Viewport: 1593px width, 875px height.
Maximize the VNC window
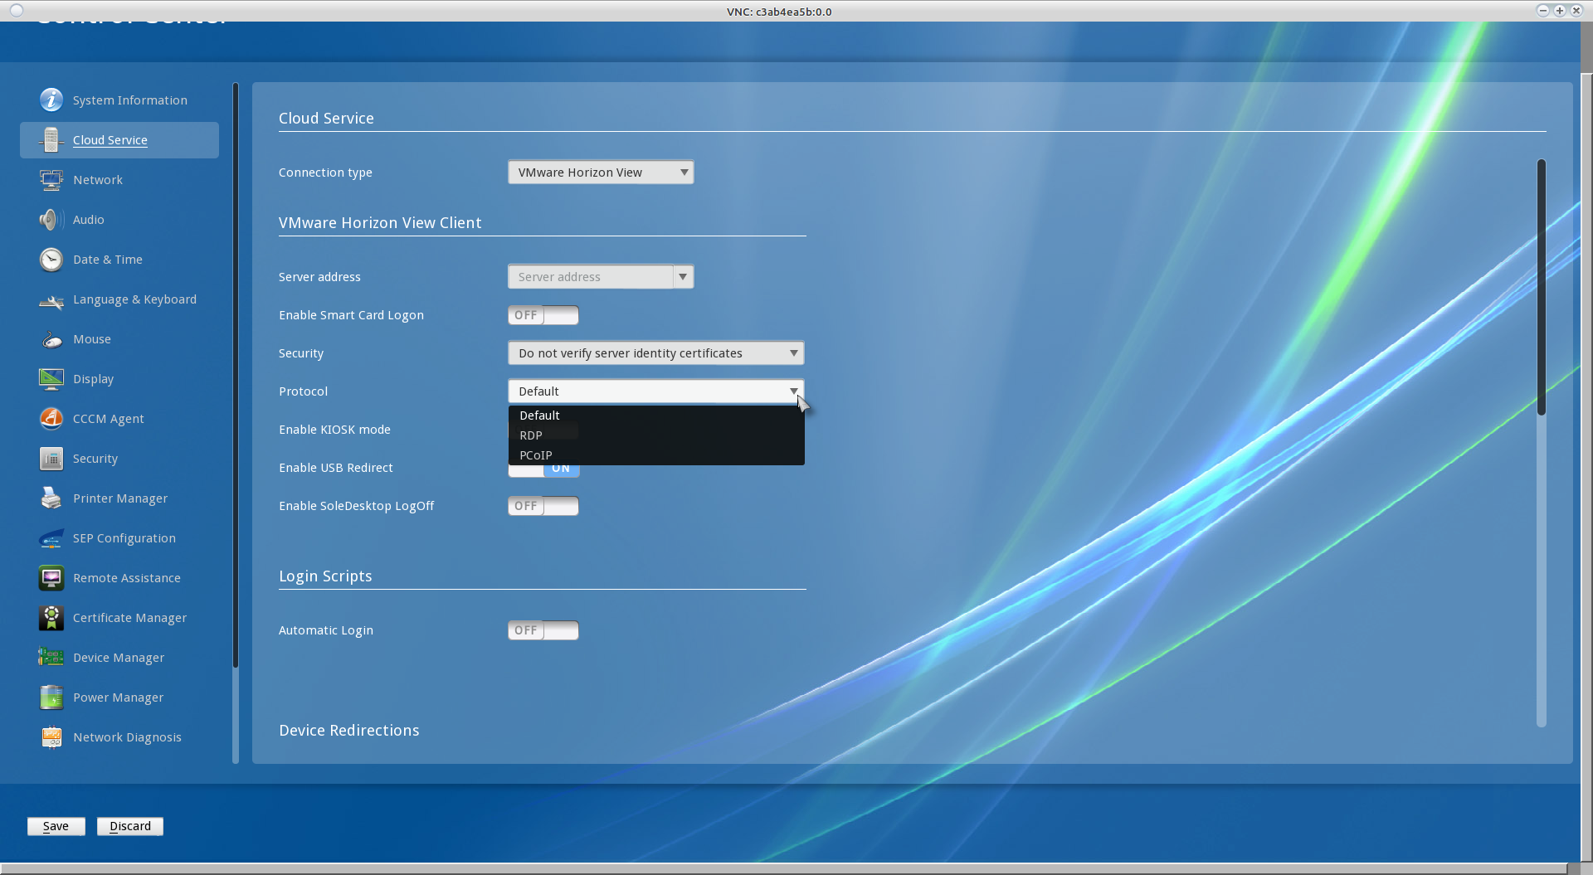pyautogui.click(x=1560, y=11)
